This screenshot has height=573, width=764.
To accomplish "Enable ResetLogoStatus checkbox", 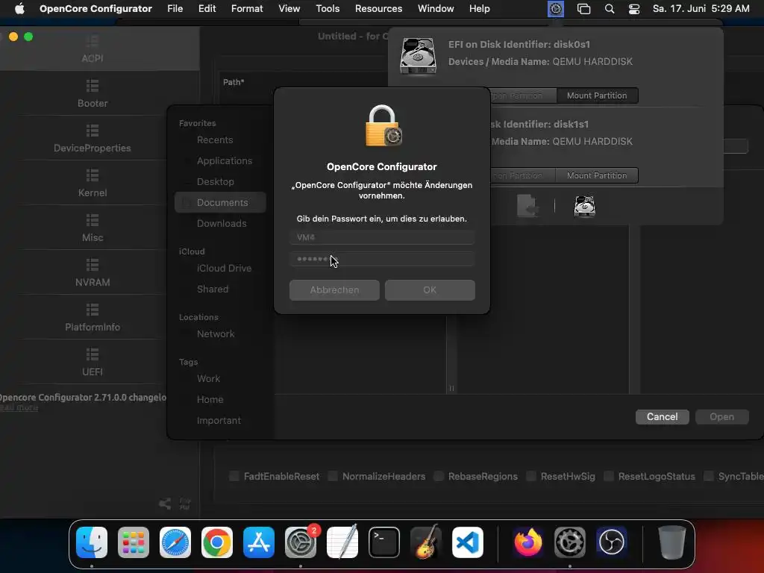I will pyautogui.click(x=609, y=476).
